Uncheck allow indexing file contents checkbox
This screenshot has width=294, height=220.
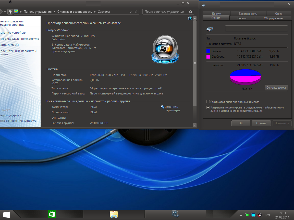(208, 108)
